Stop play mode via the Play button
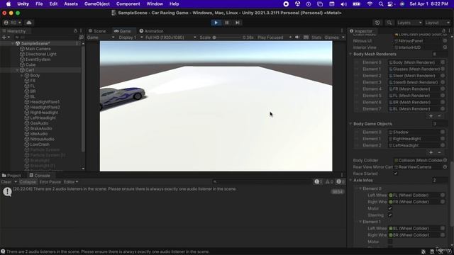This screenshot has height=255, width=454. click(216, 23)
